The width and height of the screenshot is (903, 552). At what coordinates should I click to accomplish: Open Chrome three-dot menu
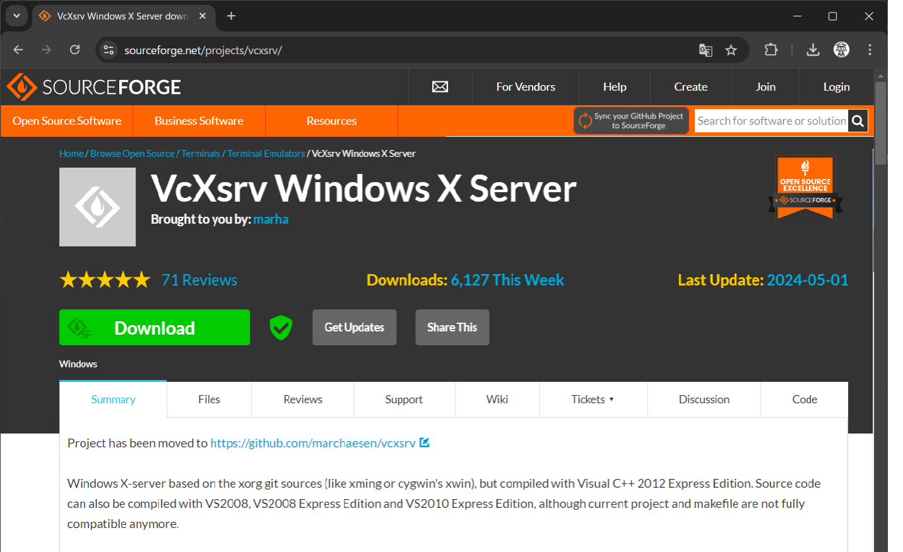870,50
